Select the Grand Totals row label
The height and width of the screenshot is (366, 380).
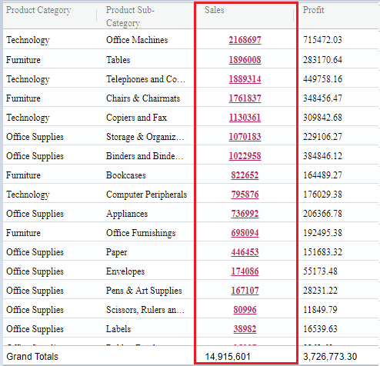point(32,357)
